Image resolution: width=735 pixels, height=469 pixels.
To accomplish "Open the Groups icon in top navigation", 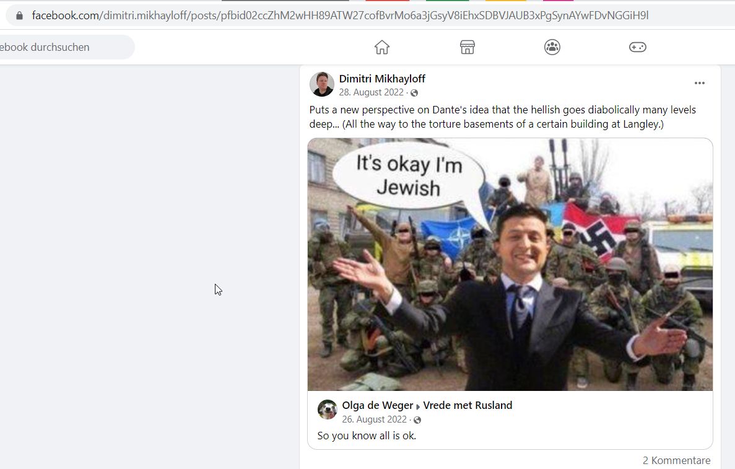I will pos(552,47).
